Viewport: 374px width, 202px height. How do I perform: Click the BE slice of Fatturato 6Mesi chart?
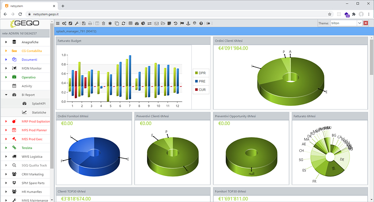[334, 169]
